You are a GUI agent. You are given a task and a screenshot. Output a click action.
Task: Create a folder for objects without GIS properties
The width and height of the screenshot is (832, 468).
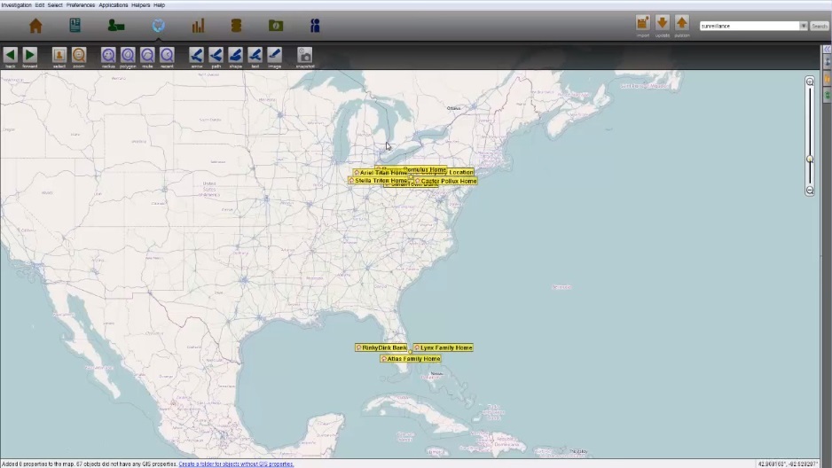coord(236,464)
